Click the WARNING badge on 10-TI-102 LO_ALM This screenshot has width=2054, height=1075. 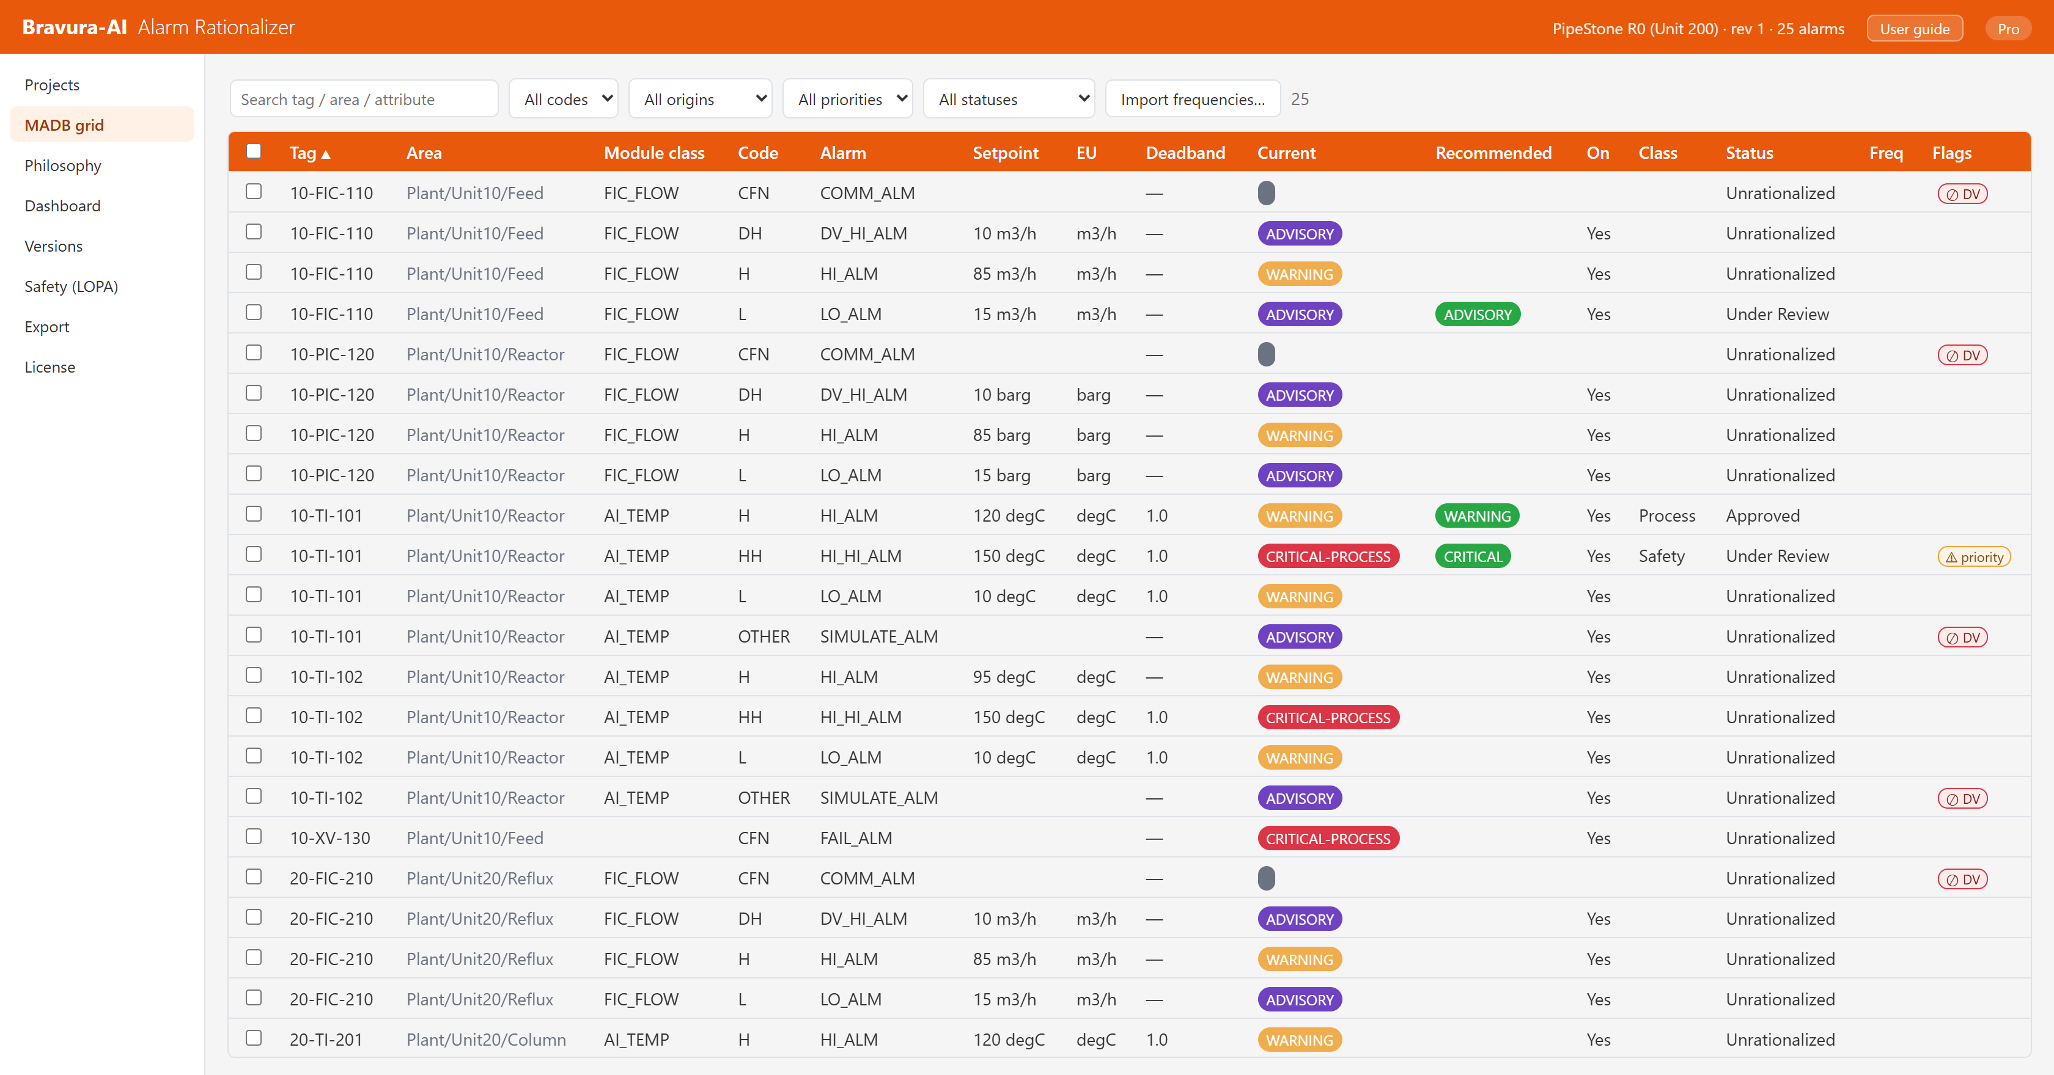[1300, 758]
